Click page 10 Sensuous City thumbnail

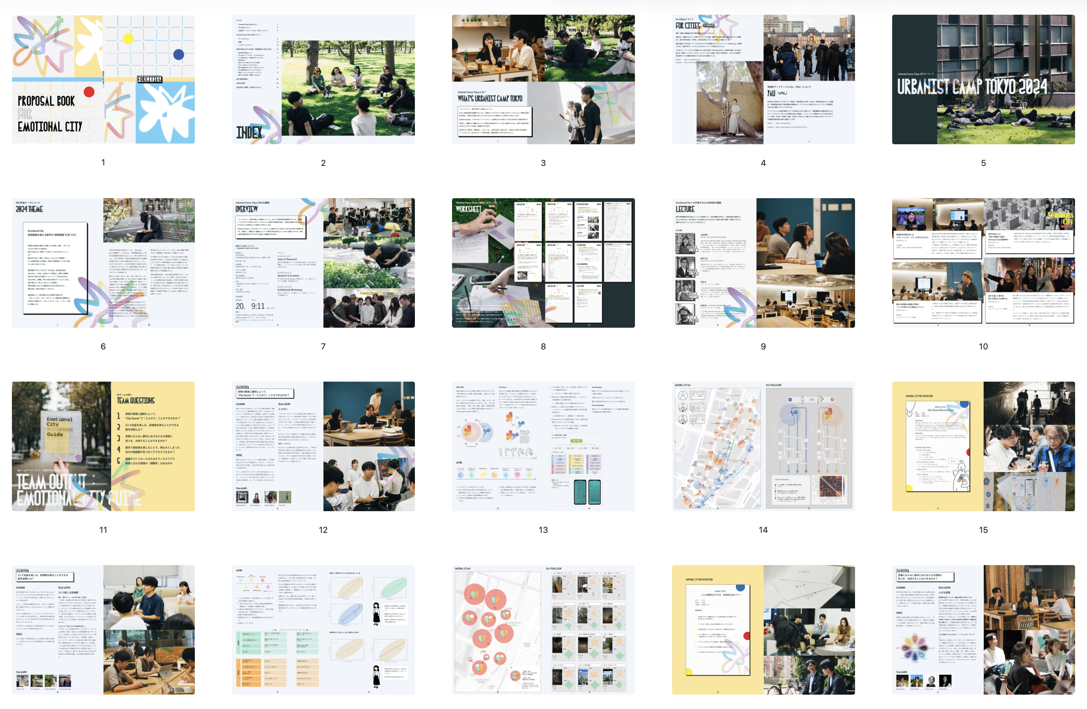(x=983, y=263)
